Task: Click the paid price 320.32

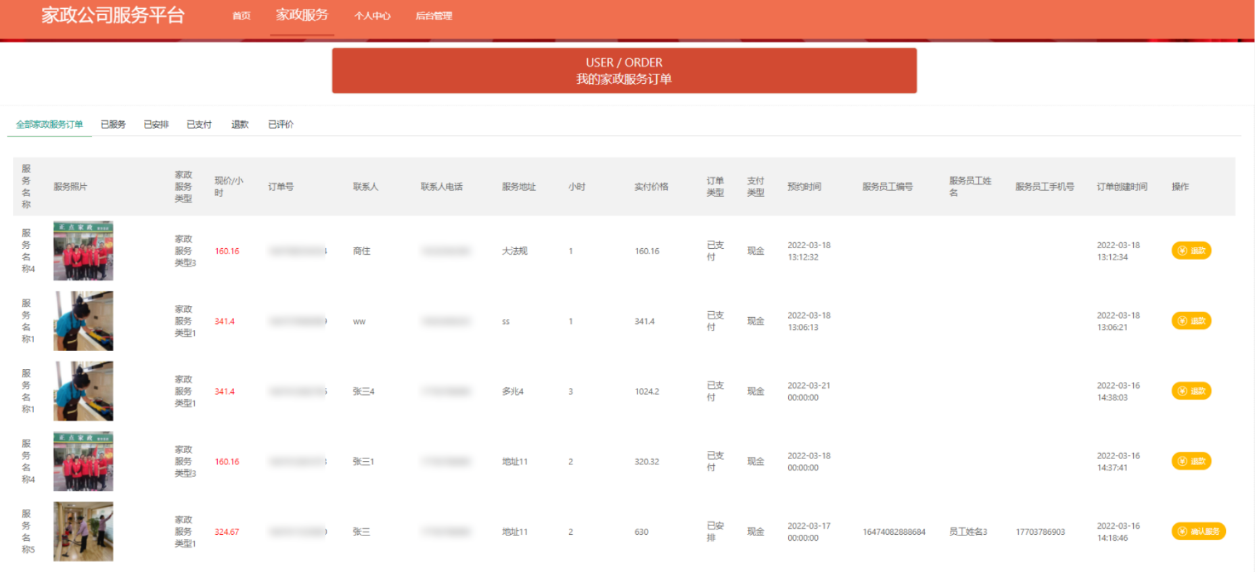Action: click(x=647, y=462)
